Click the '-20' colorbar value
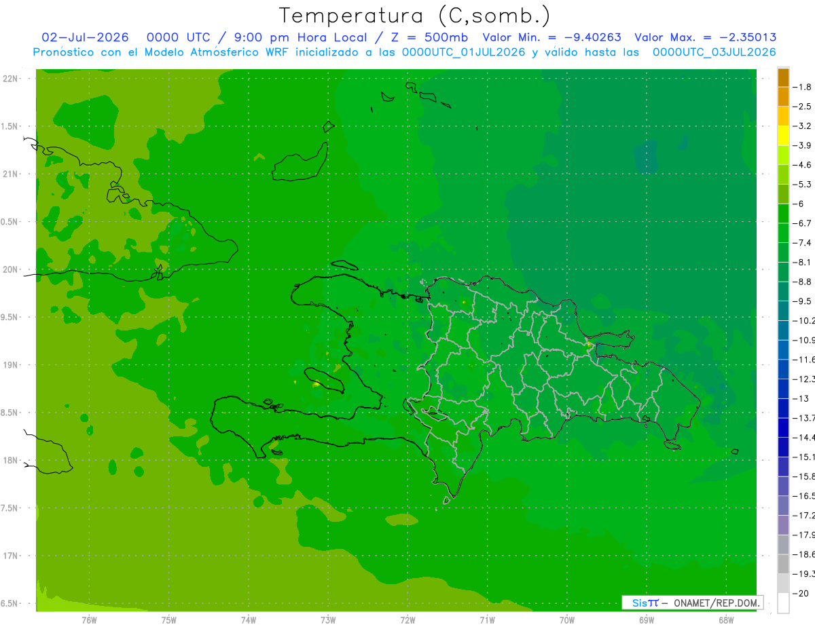Viewport: 815px width, 629px height. [802, 594]
